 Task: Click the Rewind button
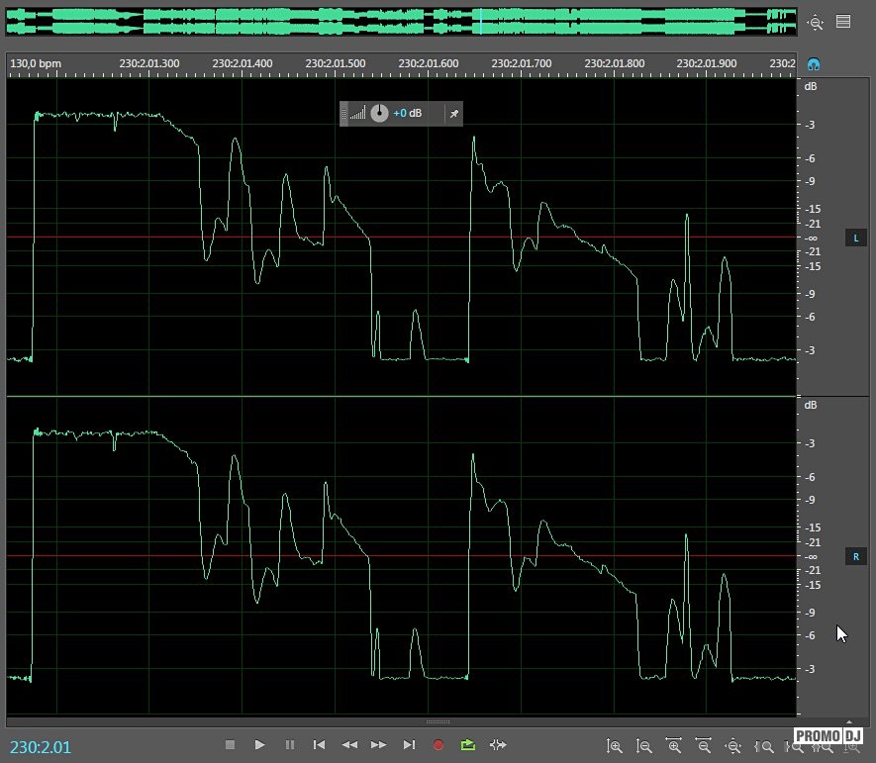pyautogui.click(x=348, y=745)
